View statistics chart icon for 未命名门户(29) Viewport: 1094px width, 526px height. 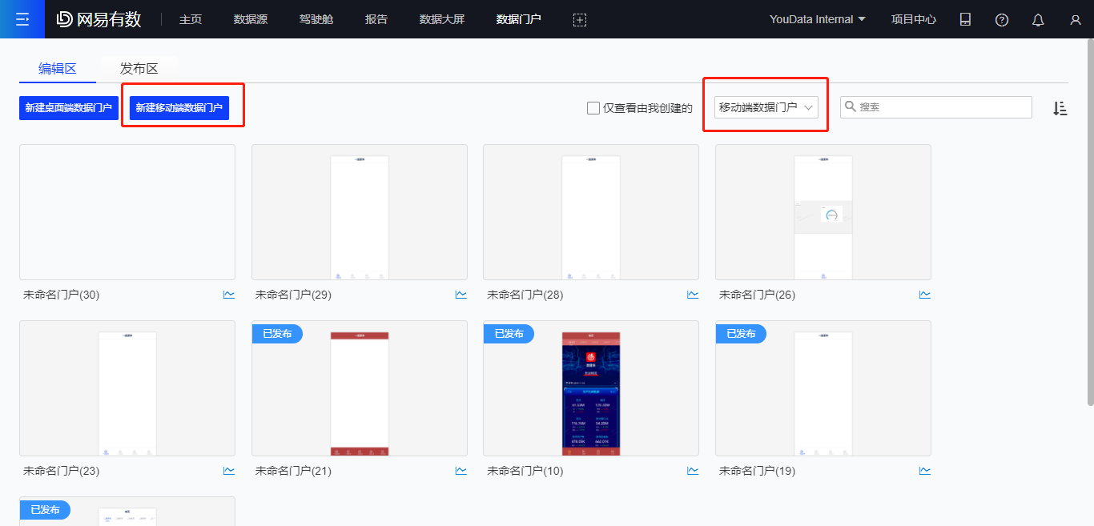tap(461, 295)
